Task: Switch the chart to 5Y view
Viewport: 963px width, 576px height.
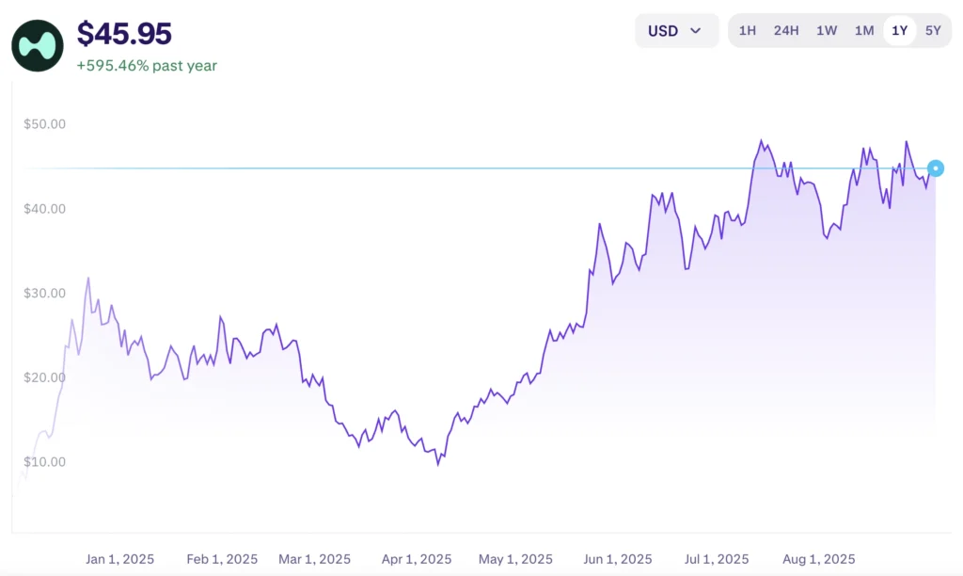Action: click(932, 30)
